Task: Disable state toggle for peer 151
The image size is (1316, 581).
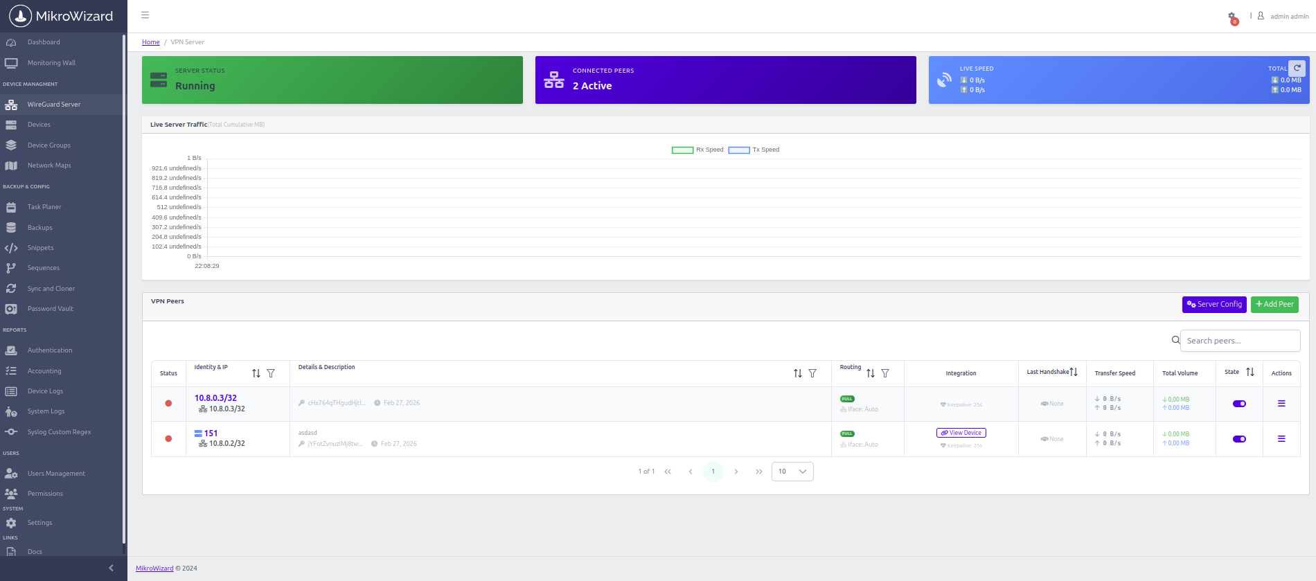Action: [x=1239, y=439]
